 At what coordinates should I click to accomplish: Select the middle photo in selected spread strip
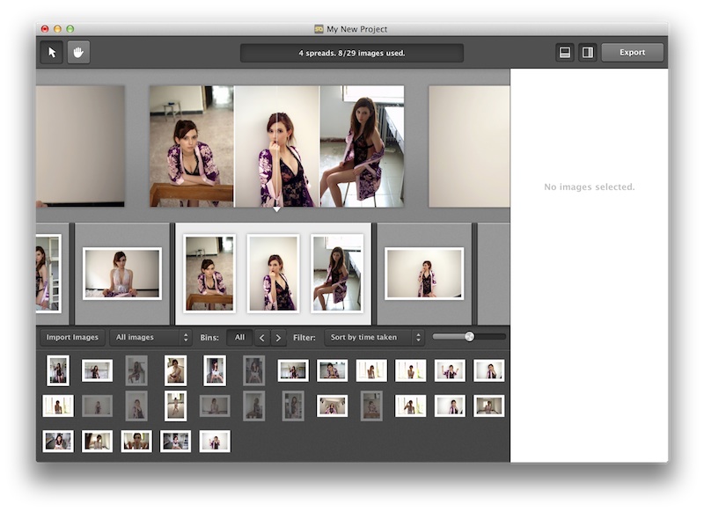(273, 273)
